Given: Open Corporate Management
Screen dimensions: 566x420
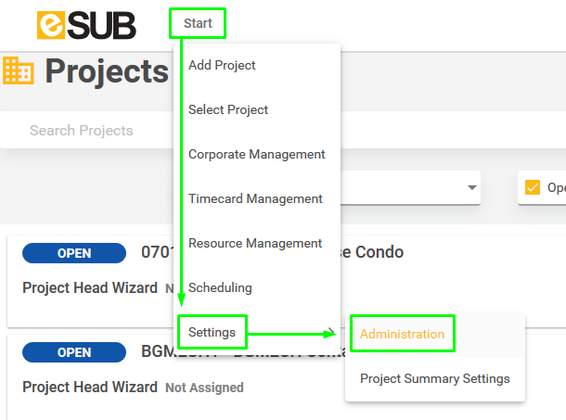Looking at the screenshot, I should (257, 155).
